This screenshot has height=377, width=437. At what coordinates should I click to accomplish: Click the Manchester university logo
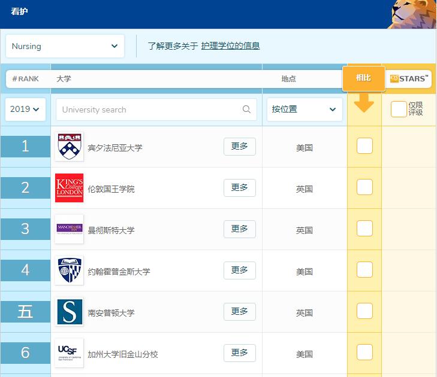click(69, 229)
